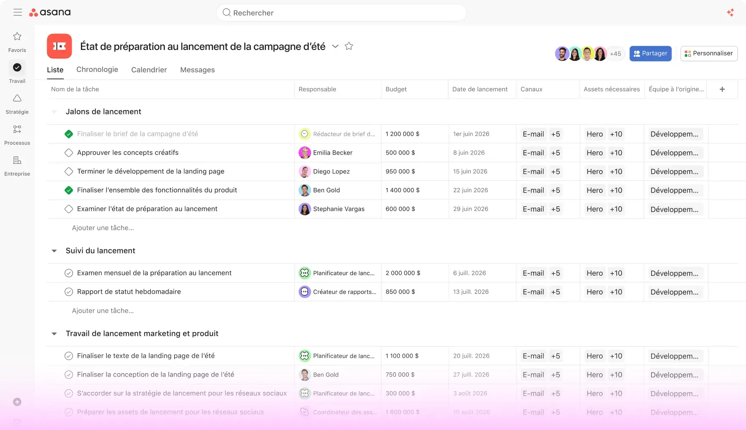Add a new column with plus icon
Screen dimensions: 746x430
(x=722, y=89)
